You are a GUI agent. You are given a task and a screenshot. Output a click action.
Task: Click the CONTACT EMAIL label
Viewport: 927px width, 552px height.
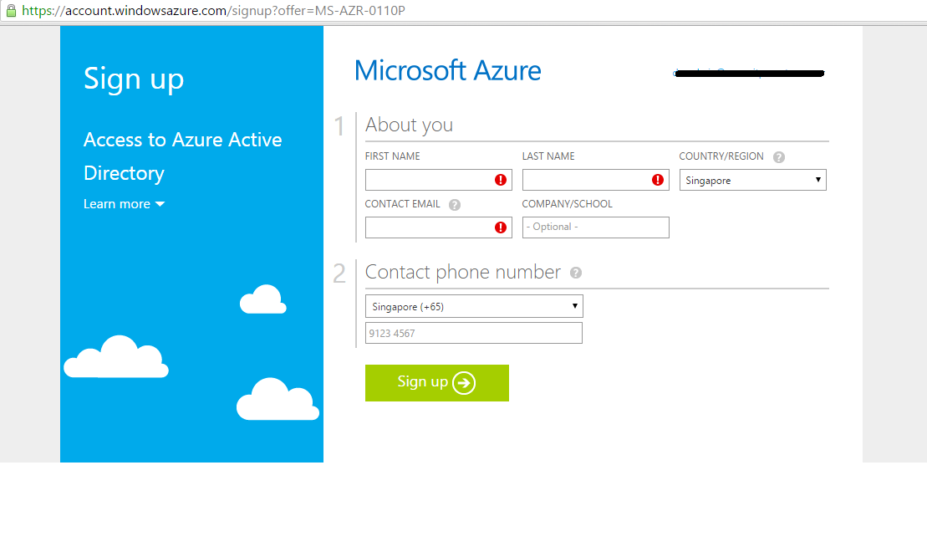403,204
